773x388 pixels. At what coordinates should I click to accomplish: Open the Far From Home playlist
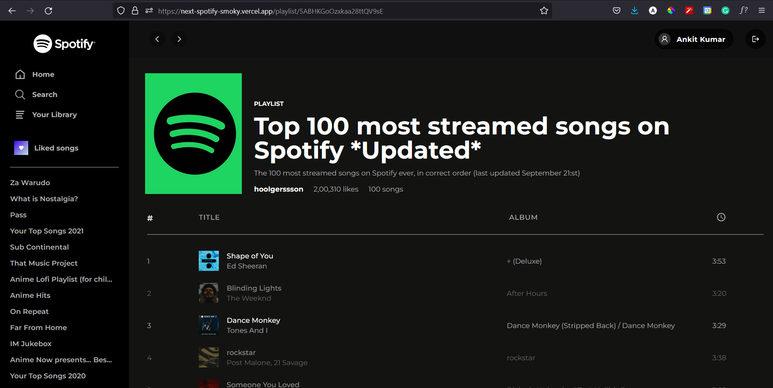coord(39,328)
